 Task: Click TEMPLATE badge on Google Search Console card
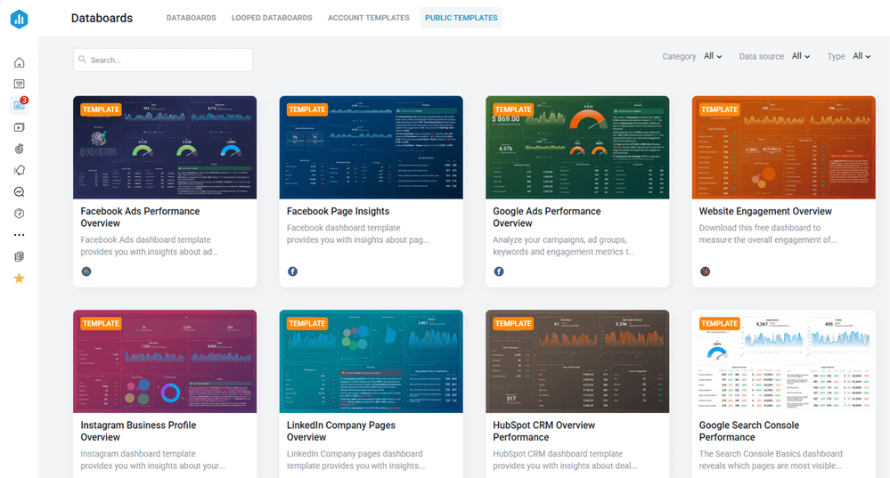tap(719, 323)
